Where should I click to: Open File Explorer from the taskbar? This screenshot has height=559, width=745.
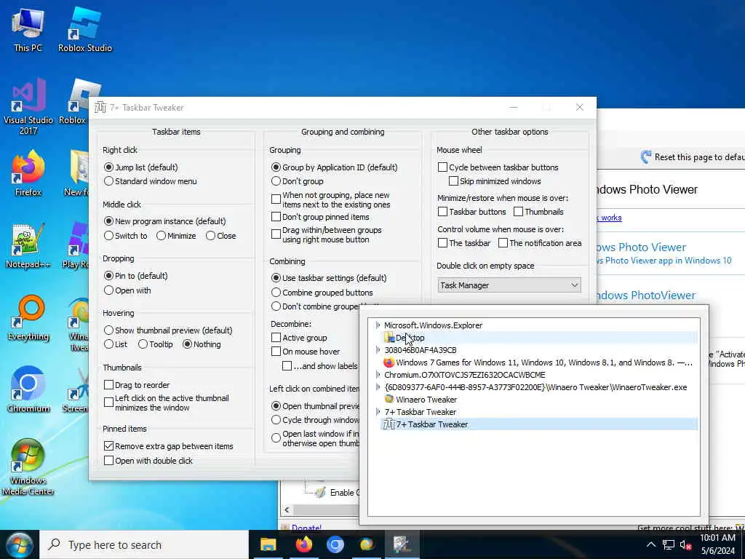(x=268, y=544)
